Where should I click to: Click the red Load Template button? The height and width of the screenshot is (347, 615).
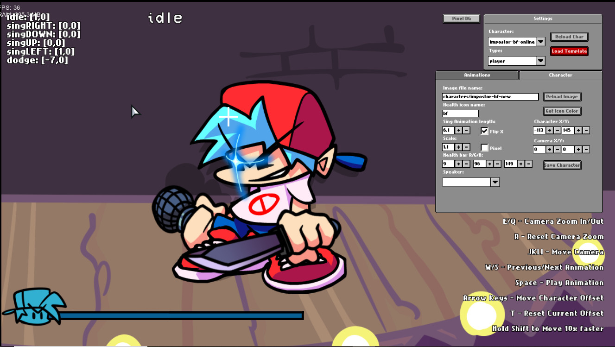pos(570,51)
